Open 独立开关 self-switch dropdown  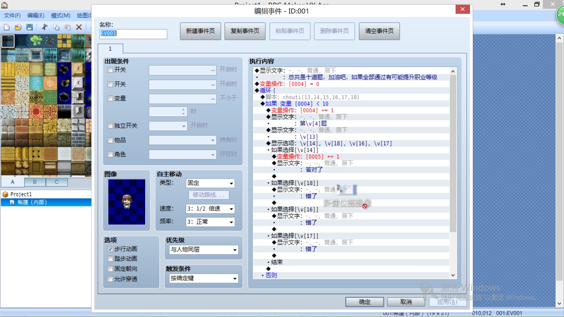(x=168, y=126)
